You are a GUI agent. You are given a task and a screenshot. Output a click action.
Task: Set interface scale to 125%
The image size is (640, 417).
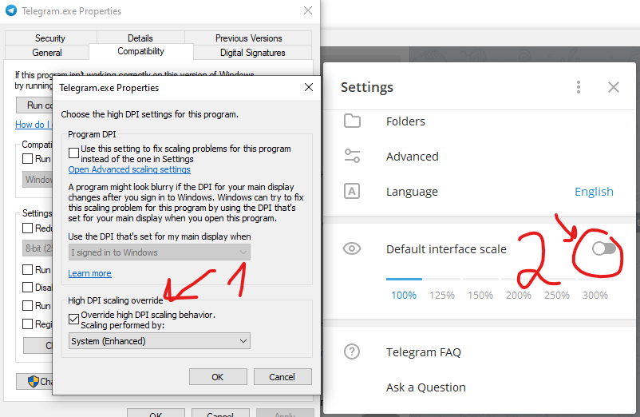442,295
